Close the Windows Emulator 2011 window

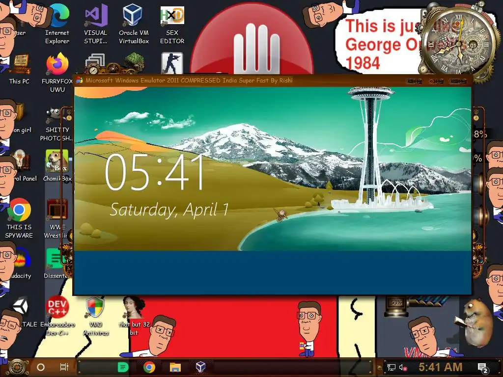(x=458, y=81)
